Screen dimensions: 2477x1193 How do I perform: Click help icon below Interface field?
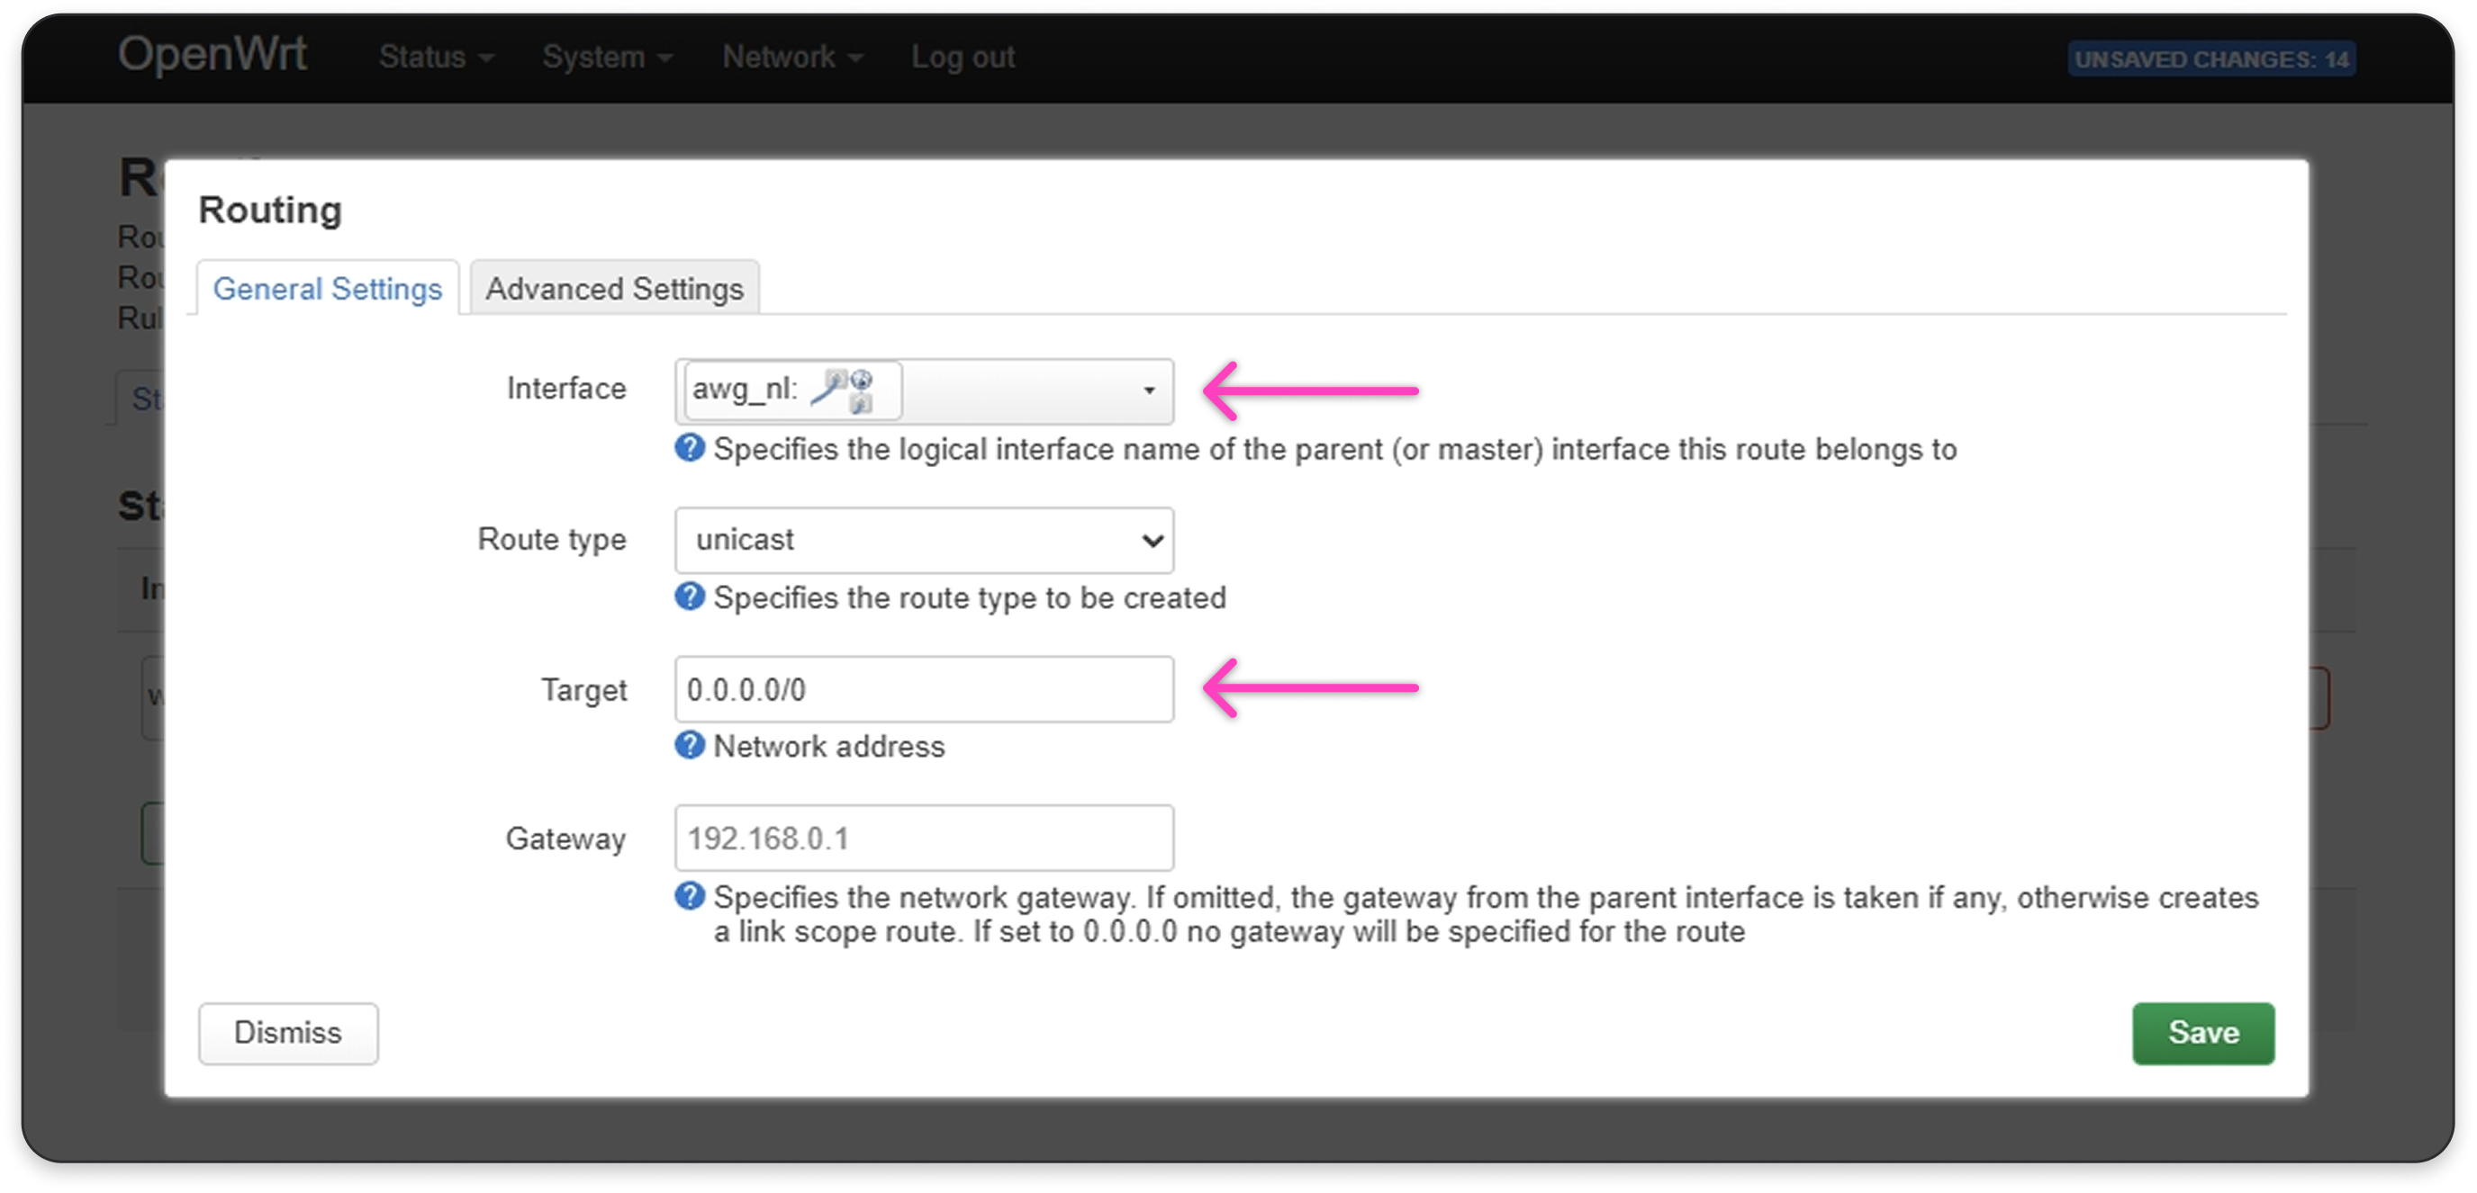pyautogui.click(x=690, y=449)
